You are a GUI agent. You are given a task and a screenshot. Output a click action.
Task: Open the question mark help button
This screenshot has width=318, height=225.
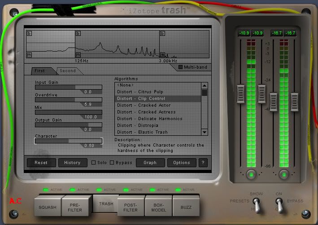[x=203, y=163]
